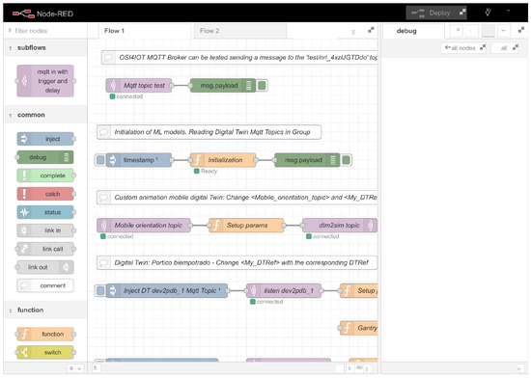Click palette collapse-all arrows in footer
This screenshot has width=531, height=378.
pos(71,368)
